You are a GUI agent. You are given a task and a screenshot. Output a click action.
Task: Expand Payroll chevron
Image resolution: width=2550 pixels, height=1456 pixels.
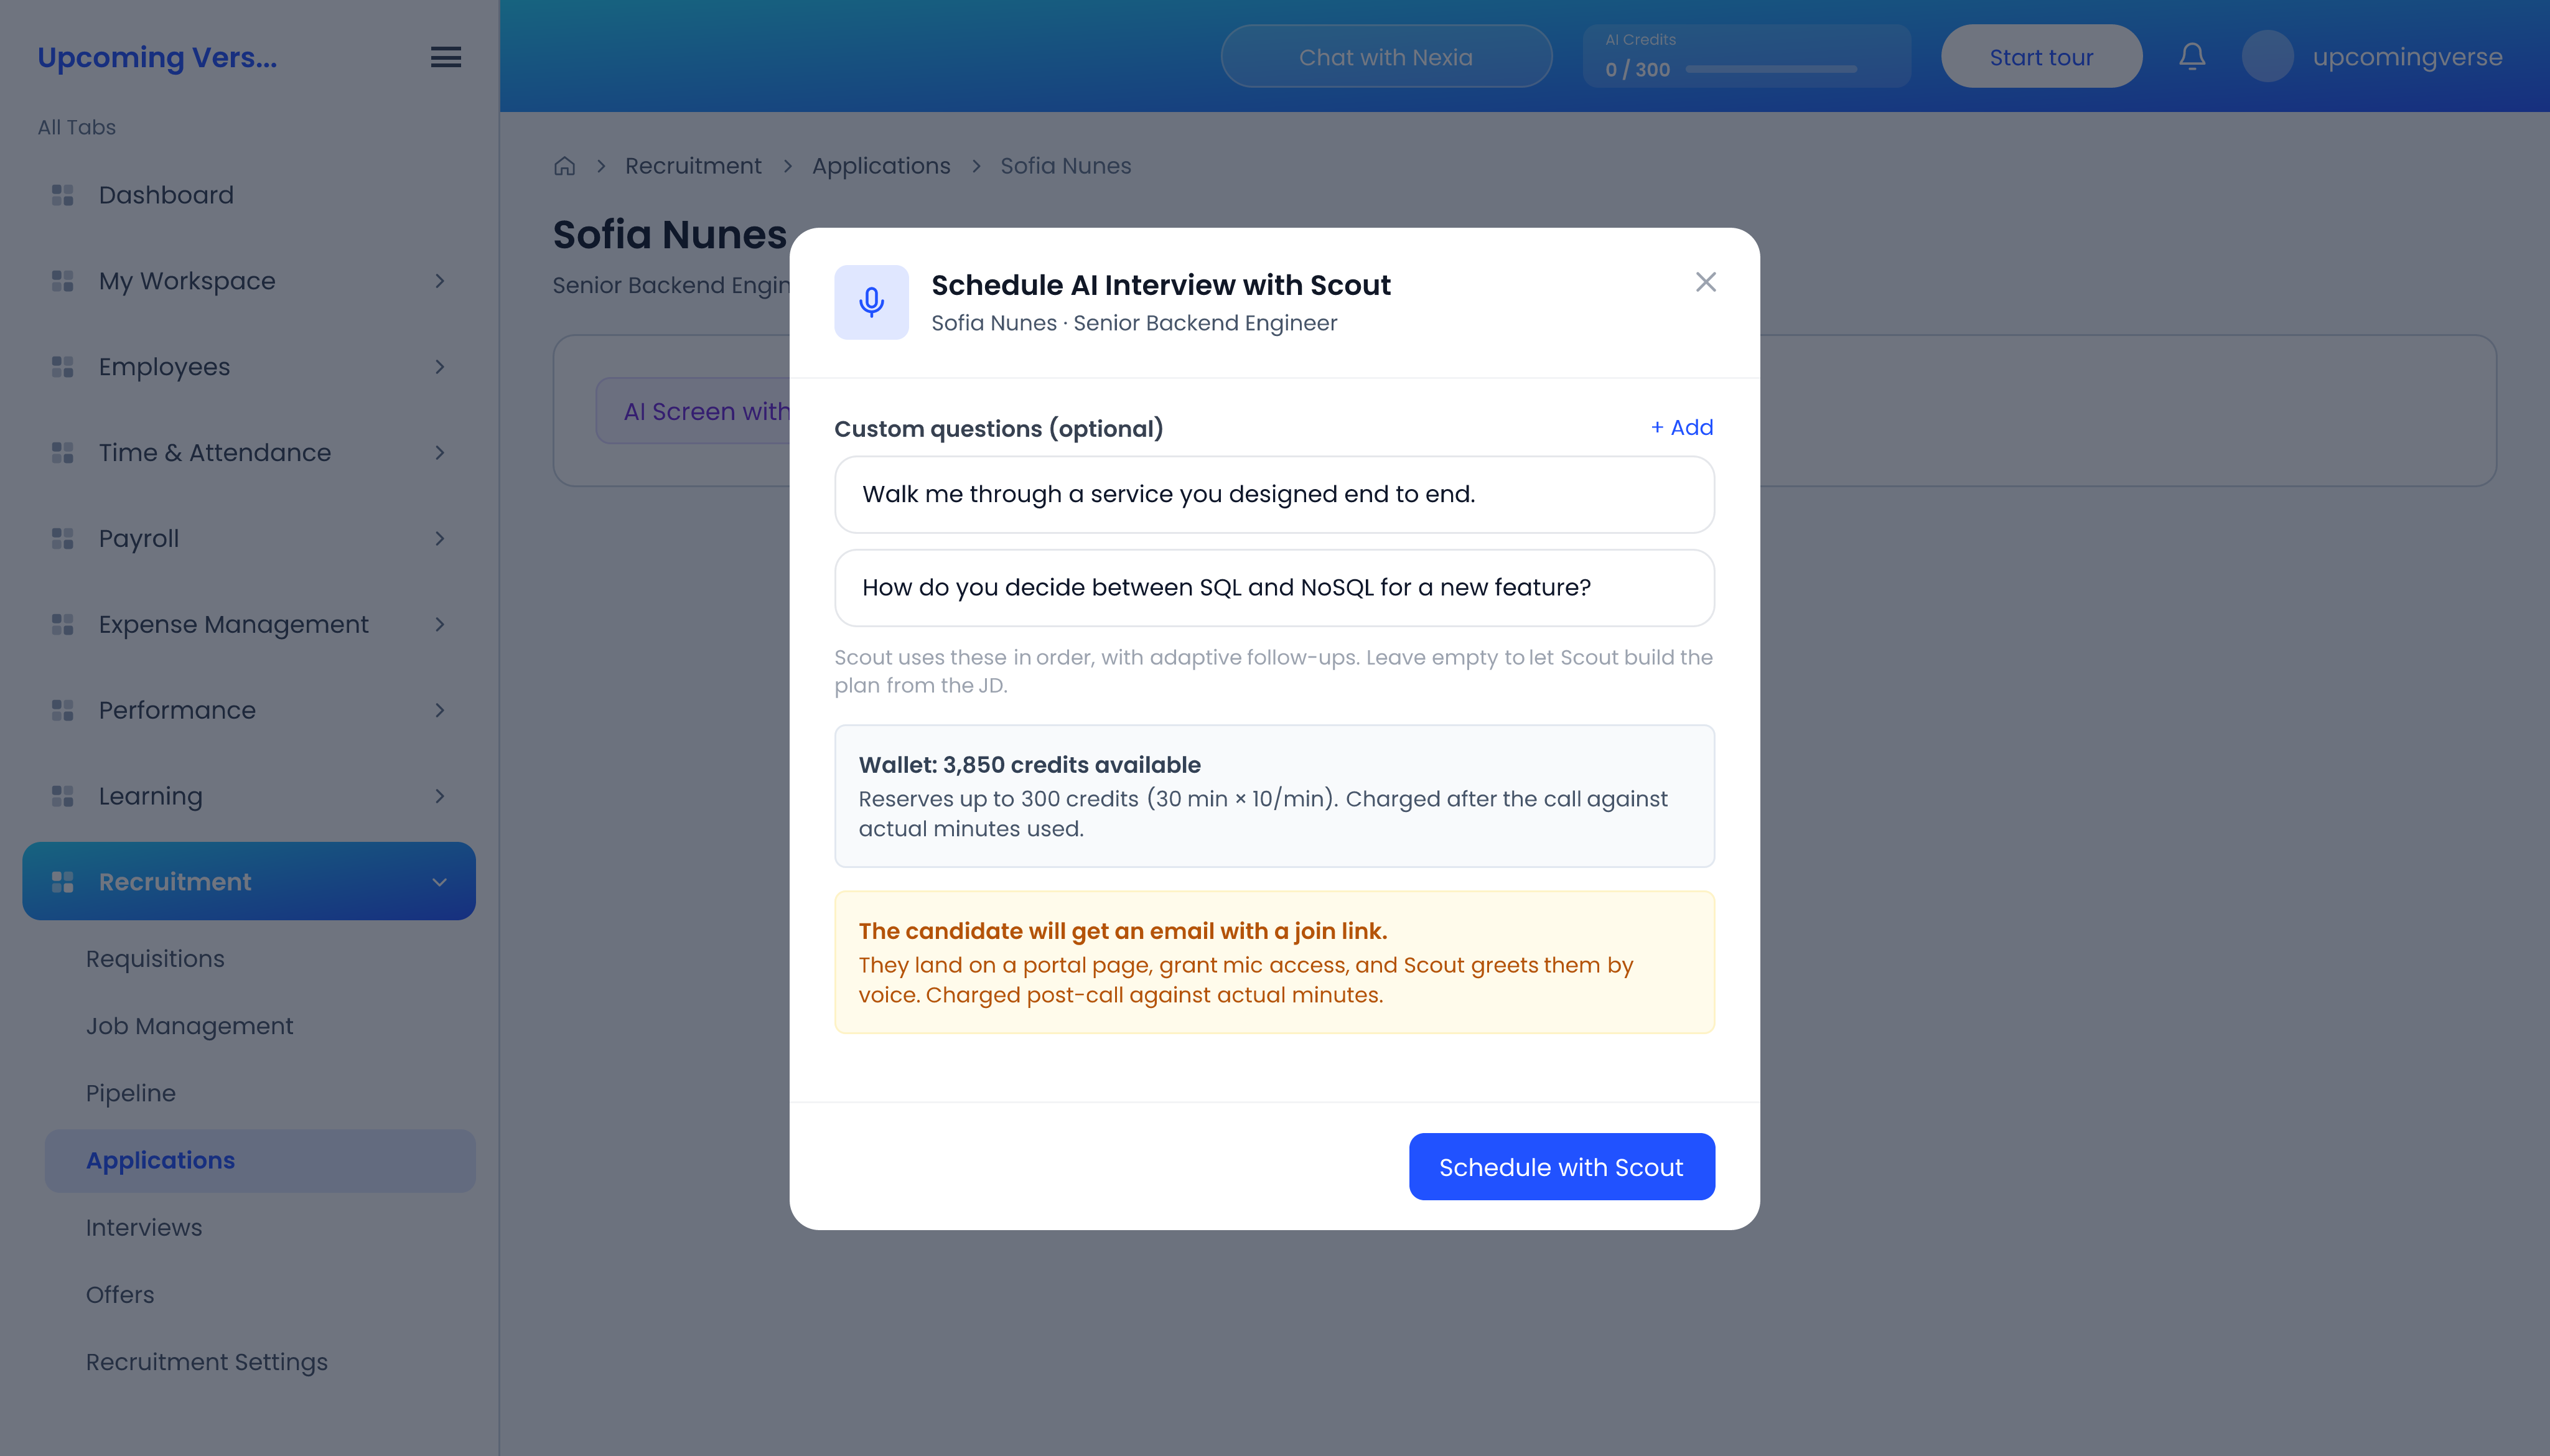[439, 539]
